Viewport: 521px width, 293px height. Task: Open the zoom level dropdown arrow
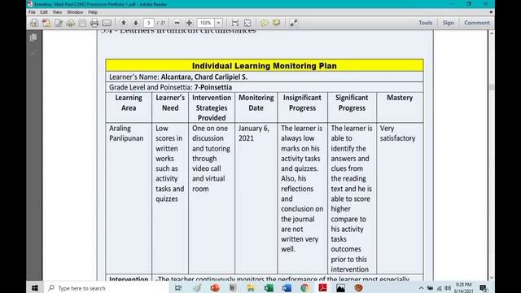pos(219,23)
